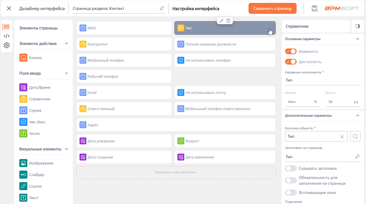Toggle the right panel collapse icon
Screen dimensions: 366x204
(358, 26)
